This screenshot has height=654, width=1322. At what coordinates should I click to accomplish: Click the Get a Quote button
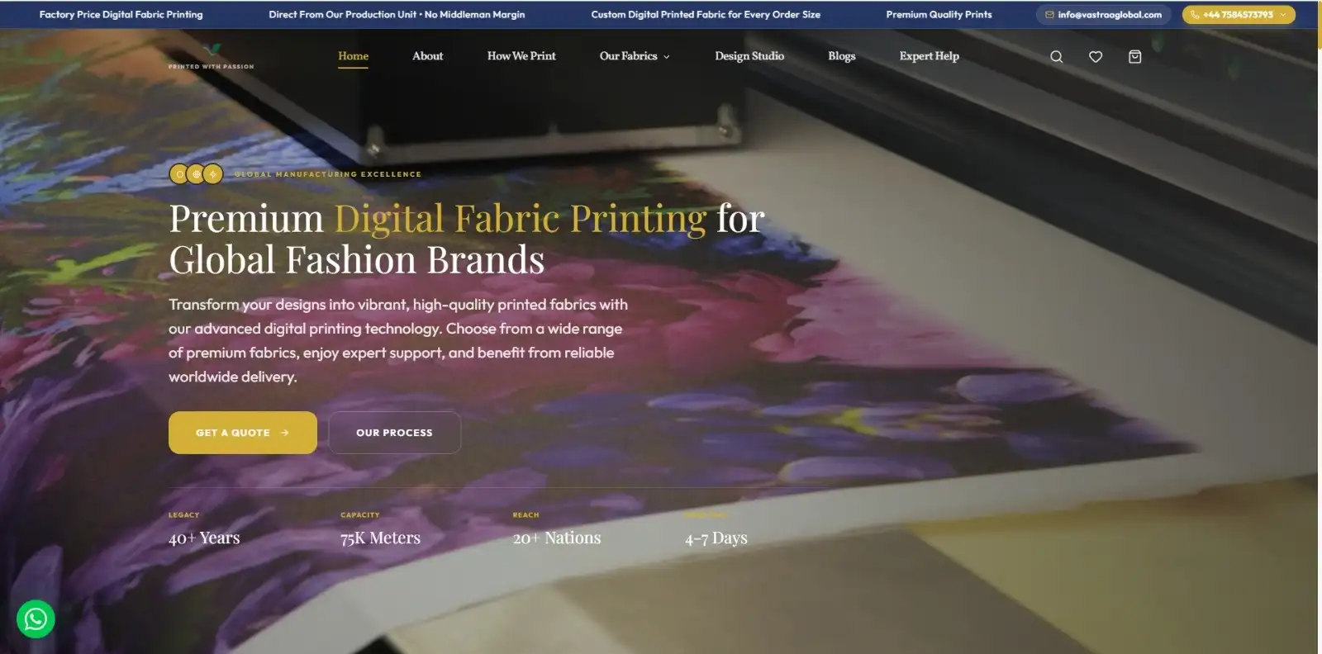pyautogui.click(x=243, y=433)
